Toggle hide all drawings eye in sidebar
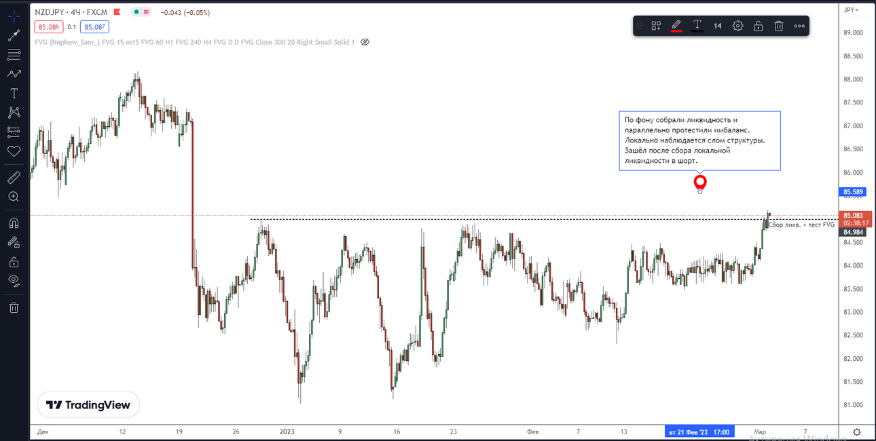 pyautogui.click(x=14, y=280)
